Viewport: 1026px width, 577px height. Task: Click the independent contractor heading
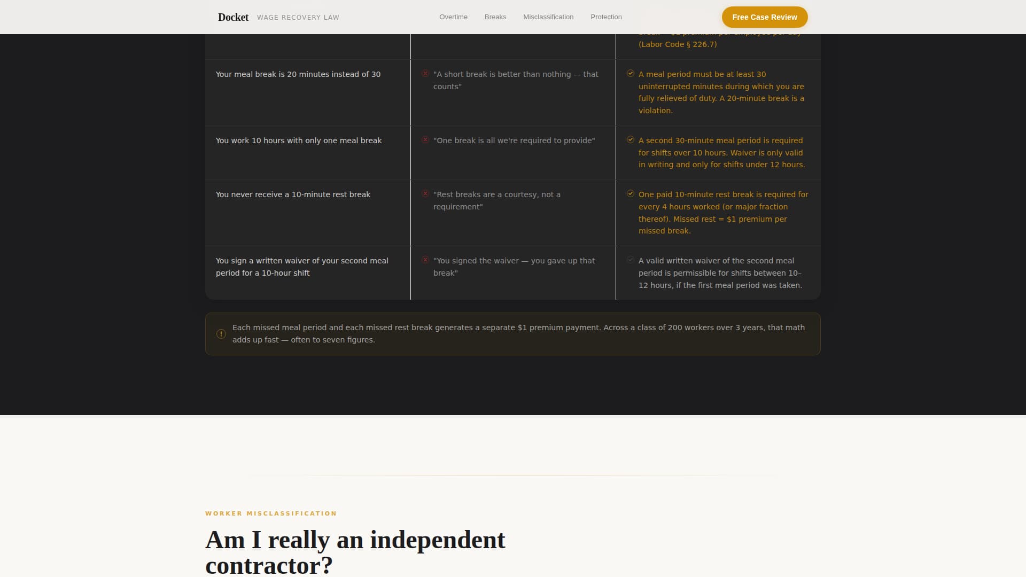pos(355,551)
